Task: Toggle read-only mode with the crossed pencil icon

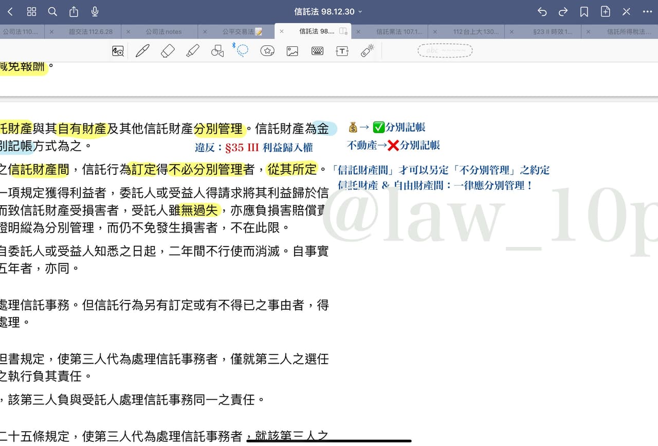Action: pyautogui.click(x=626, y=11)
